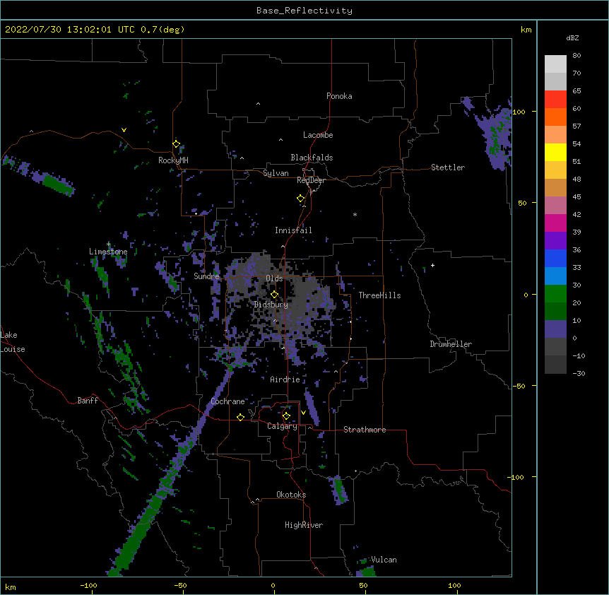The image size is (609, 595).
Task: Select the yellow diamond marker south of RedDeer
Action: click(301, 199)
